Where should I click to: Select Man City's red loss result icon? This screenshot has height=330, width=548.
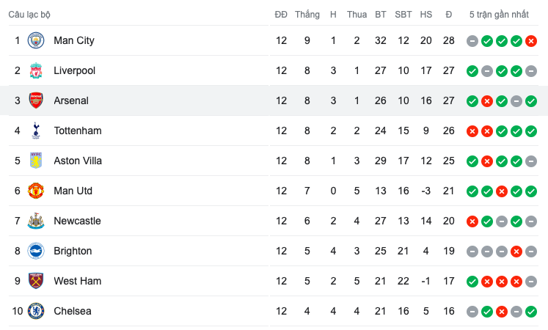click(x=531, y=41)
